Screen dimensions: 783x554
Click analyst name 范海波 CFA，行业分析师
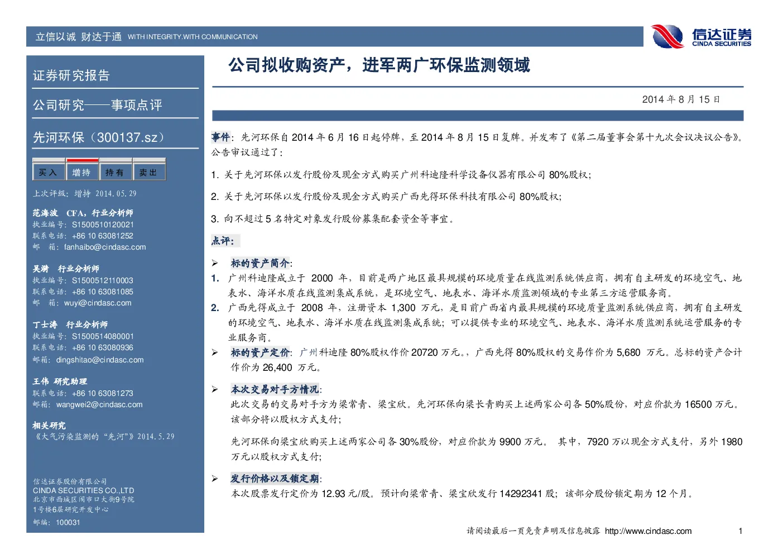pos(83,213)
